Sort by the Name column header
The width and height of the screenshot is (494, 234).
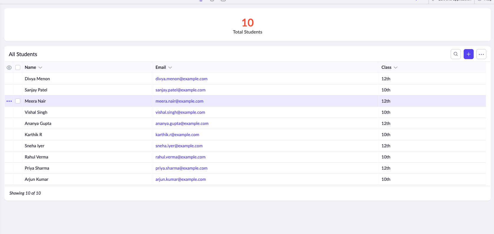pyautogui.click(x=30, y=67)
